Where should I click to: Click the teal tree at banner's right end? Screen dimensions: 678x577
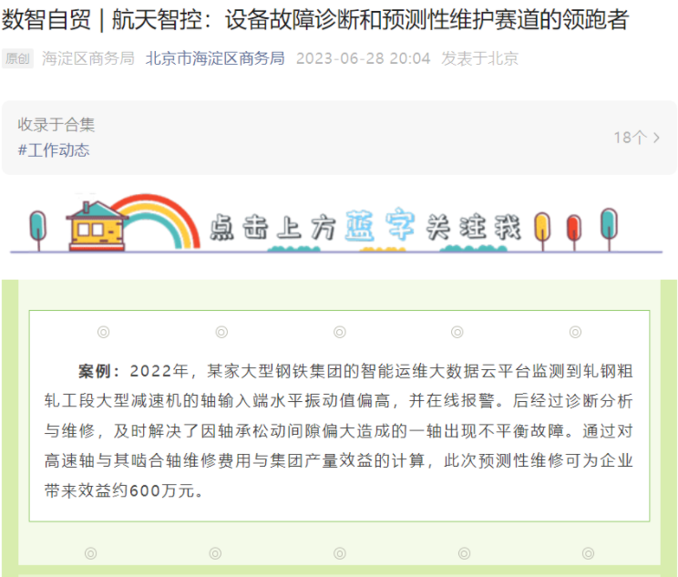coord(609,229)
